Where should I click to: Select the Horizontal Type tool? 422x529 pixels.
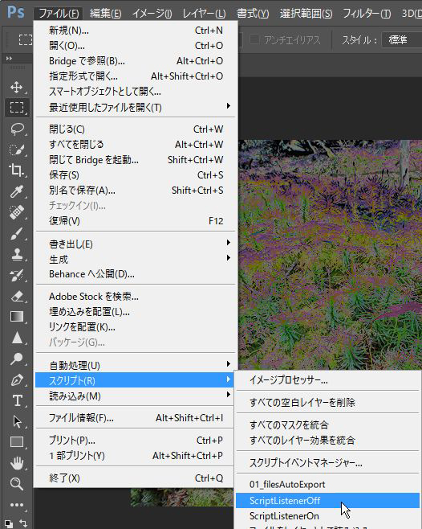pos(17,400)
